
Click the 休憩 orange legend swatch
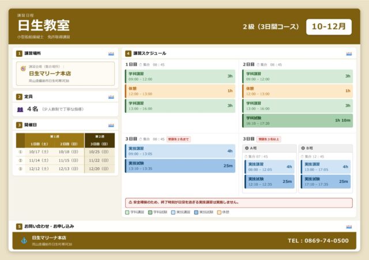coord(219,212)
